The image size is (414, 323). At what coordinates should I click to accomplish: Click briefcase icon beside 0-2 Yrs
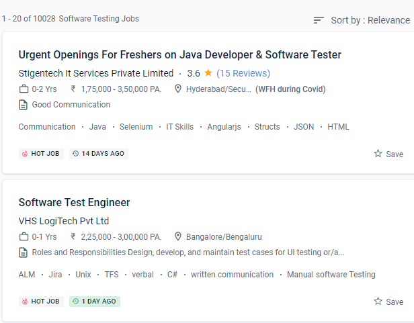coord(24,89)
